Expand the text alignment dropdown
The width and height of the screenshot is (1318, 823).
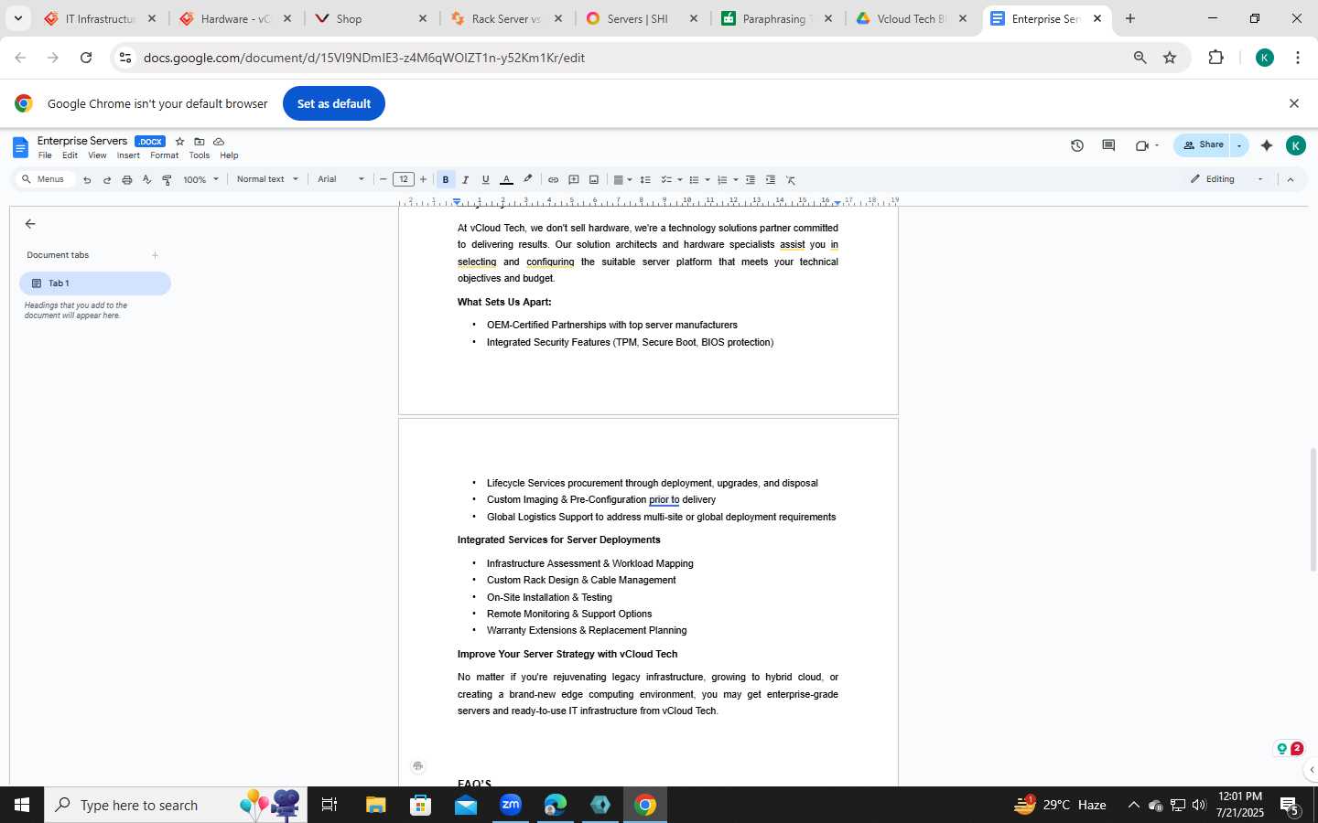pos(630,180)
